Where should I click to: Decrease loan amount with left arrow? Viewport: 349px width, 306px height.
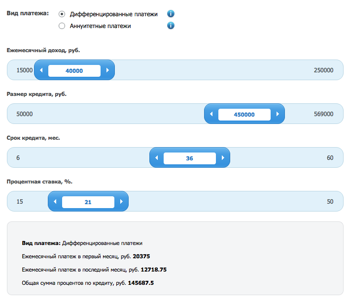tap(211, 114)
